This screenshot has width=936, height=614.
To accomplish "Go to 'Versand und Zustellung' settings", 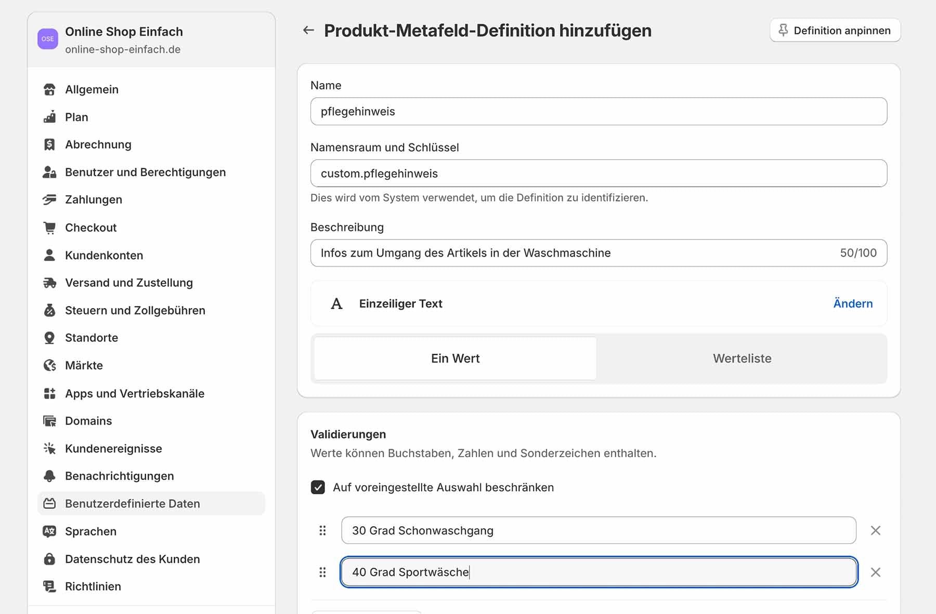I will click(128, 283).
